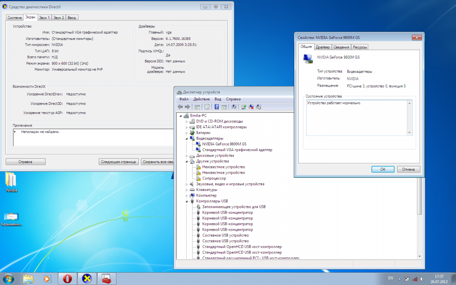This screenshot has width=456, height=285.
Task: Switch to DirectX Diagnostic Tool taskbar button
Action: click(87, 279)
